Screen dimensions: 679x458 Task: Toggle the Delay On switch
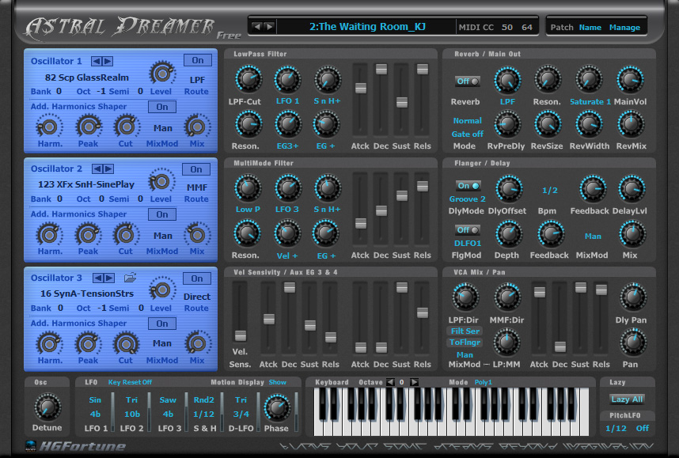(x=468, y=186)
